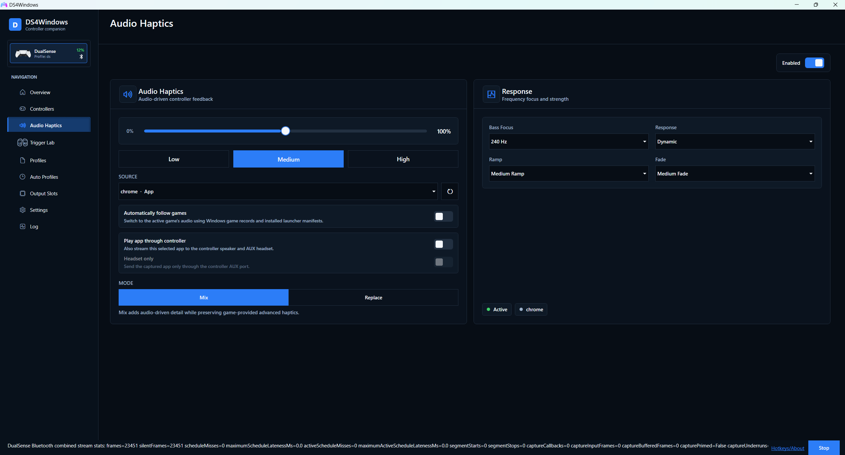Screen dimensions: 845x455
Task: Expand the Medium Ramp dropdown
Action: pyautogui.click(x=568, y=173)
